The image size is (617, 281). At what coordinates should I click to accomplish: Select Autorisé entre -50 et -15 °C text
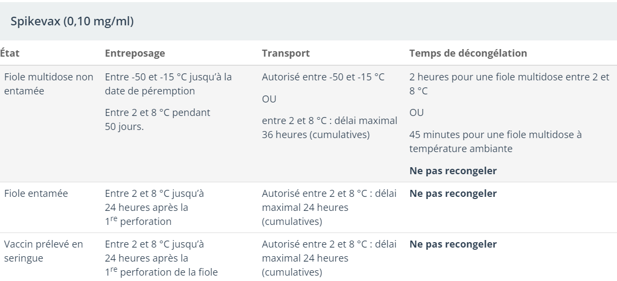click(x=323, y=77)
